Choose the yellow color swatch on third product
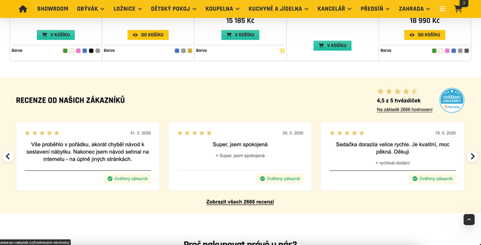Image resolution: width=481 pixels, height=245 pixels. point(282,51)
